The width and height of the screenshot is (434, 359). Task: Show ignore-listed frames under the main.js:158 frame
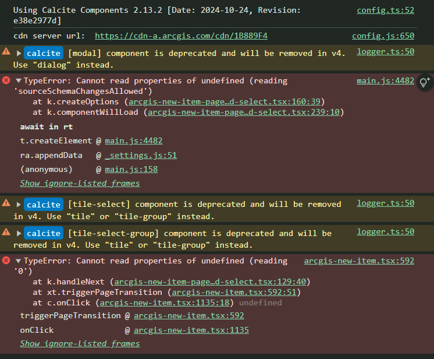pyautogui.click(x=80, y=183)
